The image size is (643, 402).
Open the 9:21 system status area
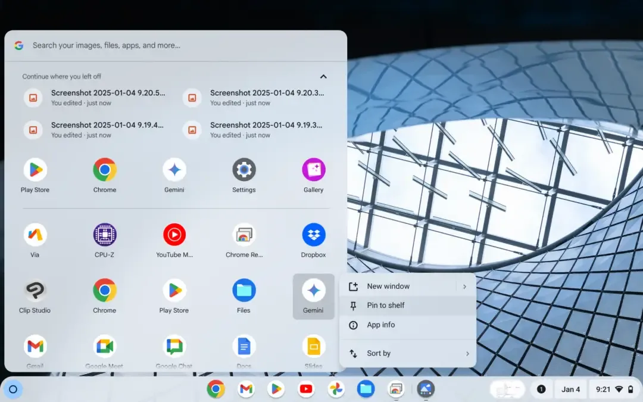tap(614, 389)
